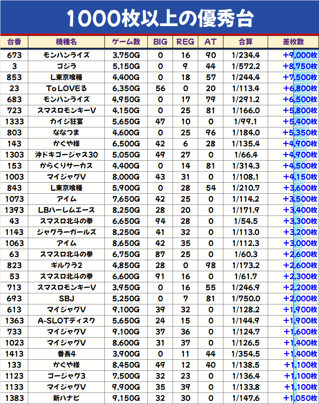Click machine number 843
319x404 pixels.
point(14,188)
